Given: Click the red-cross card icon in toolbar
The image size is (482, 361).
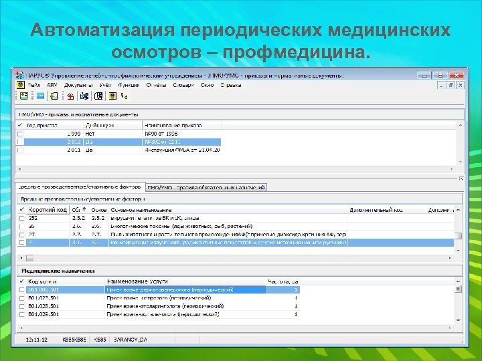Looking at the screenshot, I should tap(24, 96).
